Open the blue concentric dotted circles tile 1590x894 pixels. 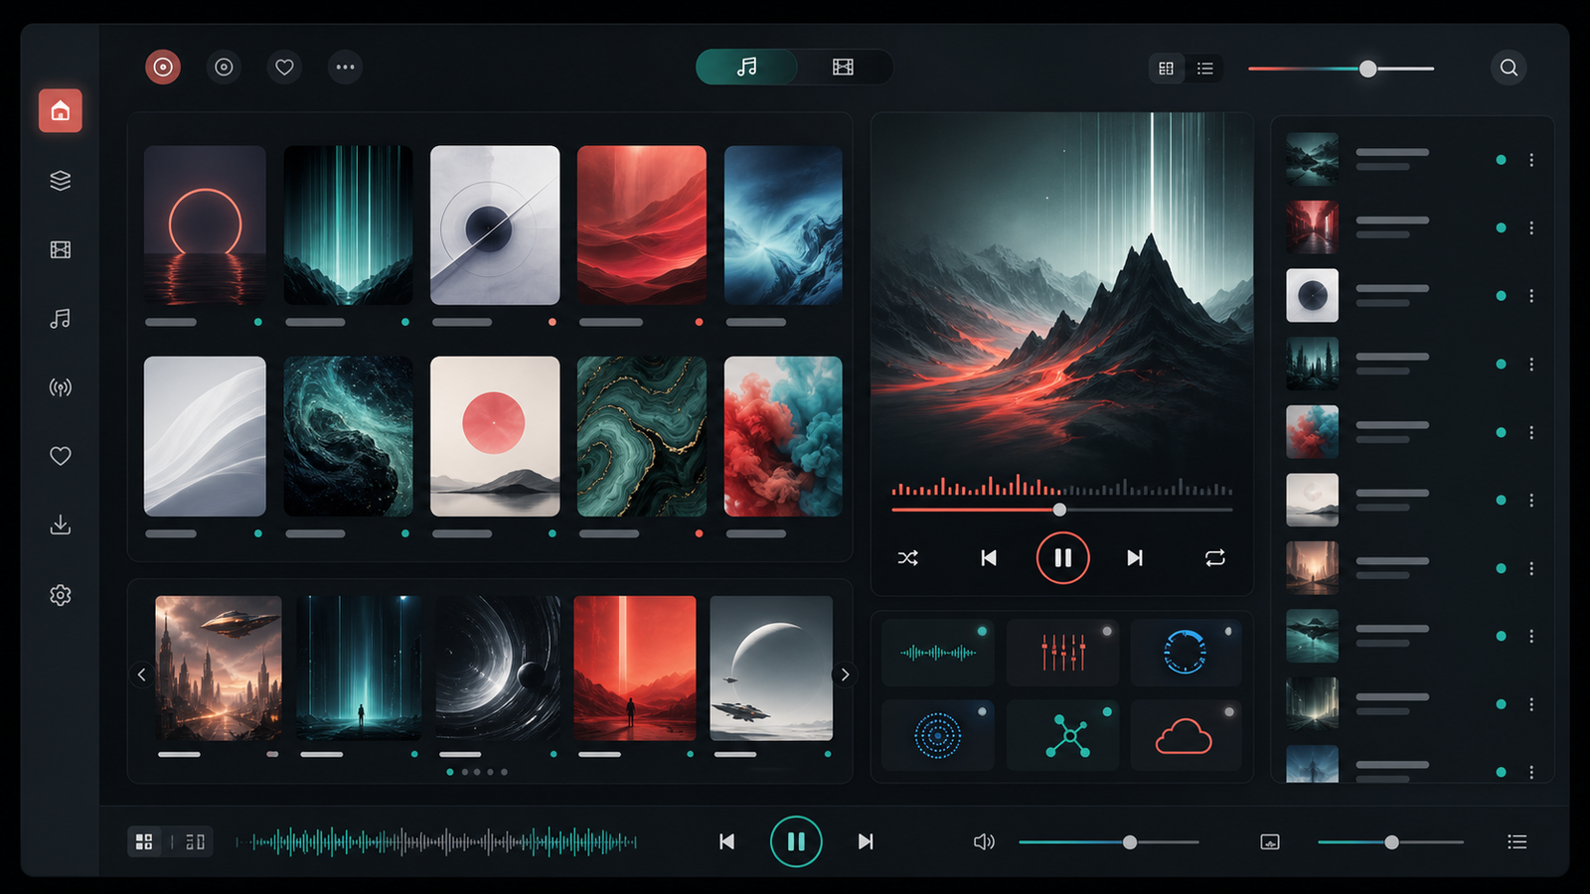click(937, 736)
